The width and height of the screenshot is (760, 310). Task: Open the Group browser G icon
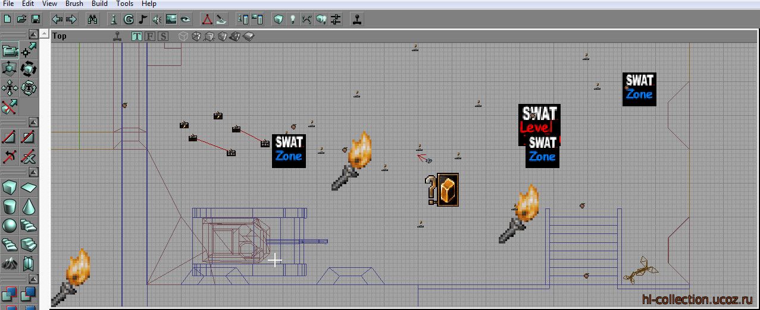tap(129, 20)
